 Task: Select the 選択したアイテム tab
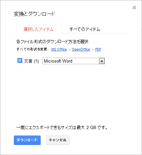39,29
